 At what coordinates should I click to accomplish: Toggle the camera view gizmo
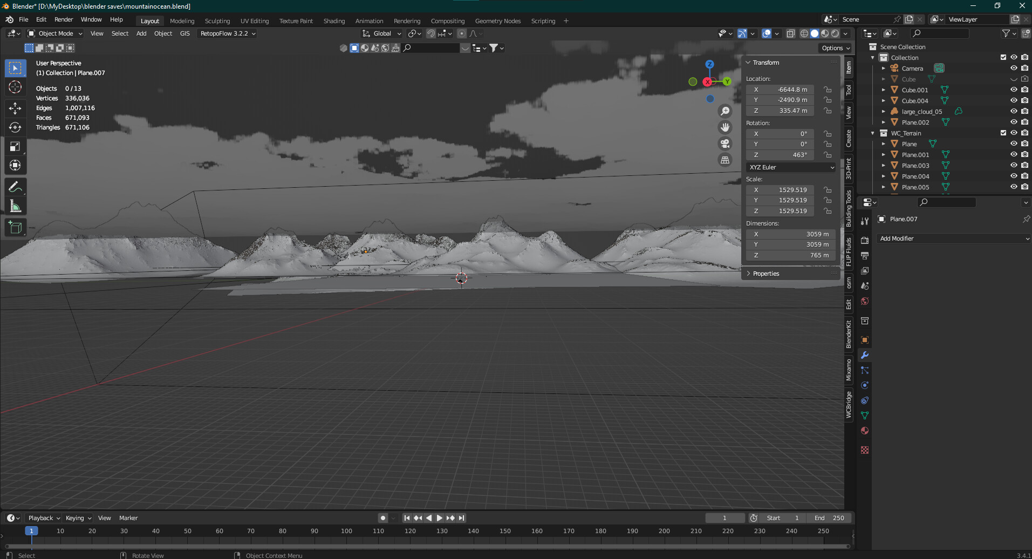coord(725,144)
